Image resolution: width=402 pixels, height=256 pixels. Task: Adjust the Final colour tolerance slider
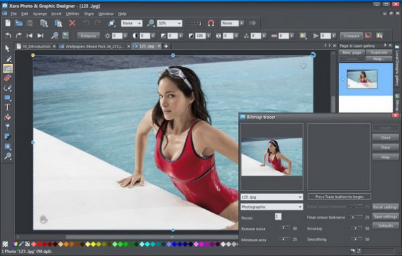[x=356, y=217]
